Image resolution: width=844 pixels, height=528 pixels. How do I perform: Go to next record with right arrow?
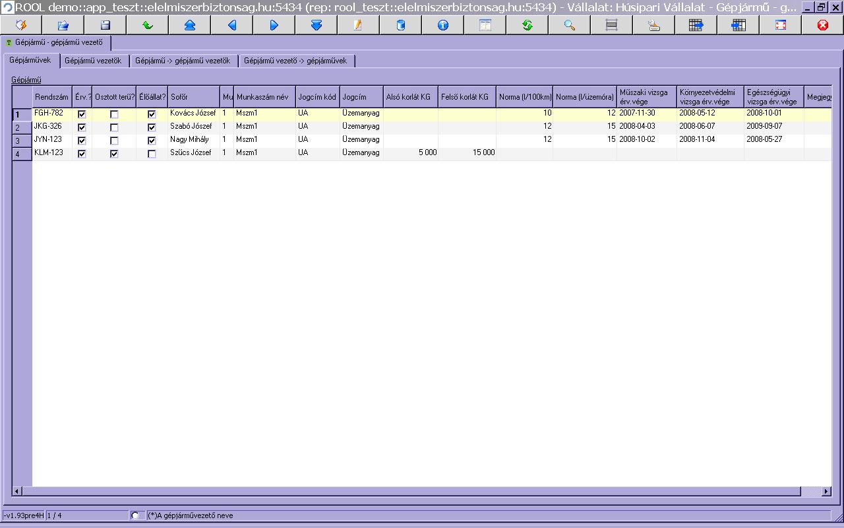tap(274, 25)
